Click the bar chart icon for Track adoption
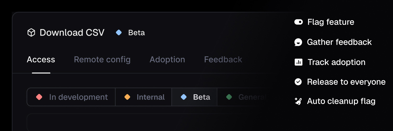393x131 pixels. click(298, 62)
